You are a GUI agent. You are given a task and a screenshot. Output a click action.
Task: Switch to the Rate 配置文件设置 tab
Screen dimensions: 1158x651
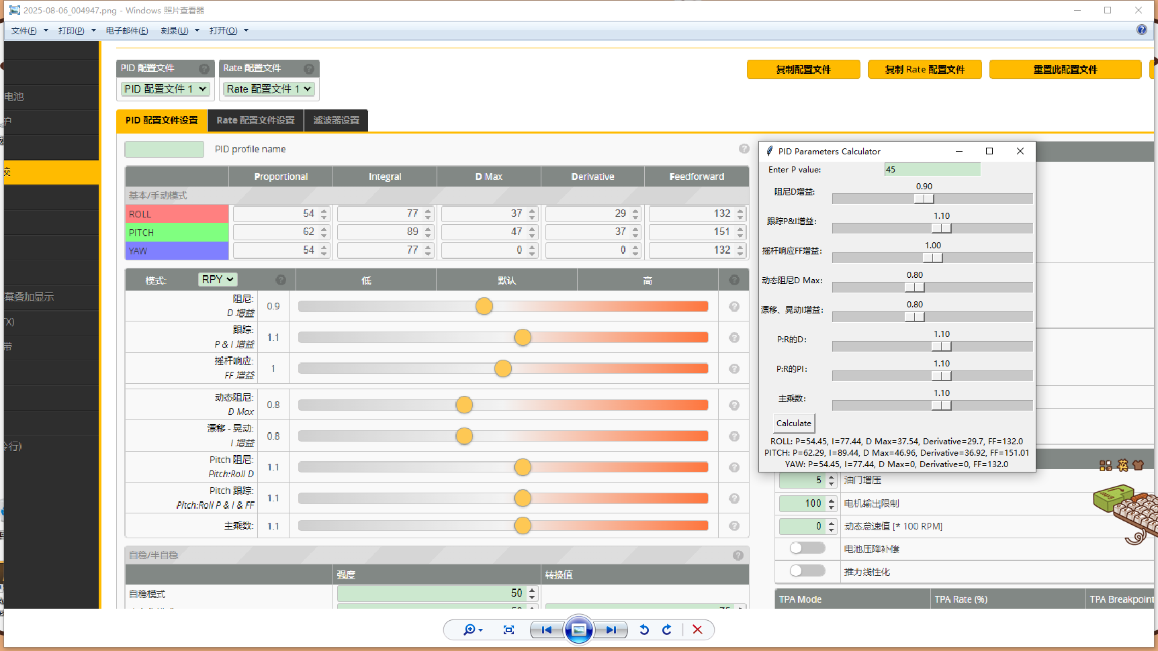click(x=255, y=121)
